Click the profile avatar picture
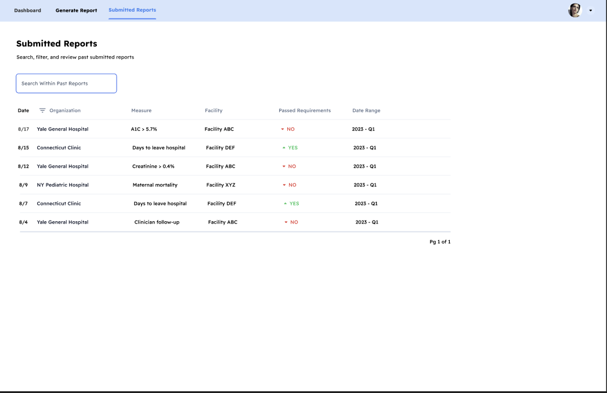Image resolution: width=607 pixels, height=393 pixels. point(574,10)
